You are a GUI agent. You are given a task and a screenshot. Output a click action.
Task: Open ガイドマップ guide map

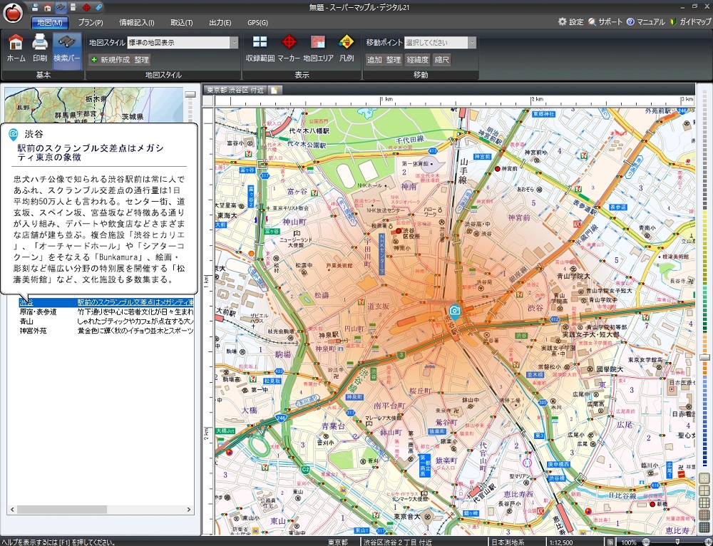pos(690,22)
